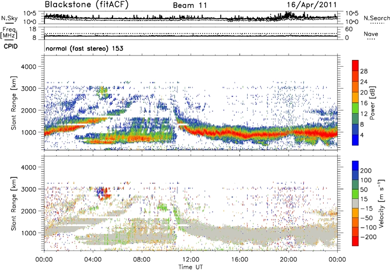
Task: Click the '16:00' time tick label
Action: pos(239,260)
